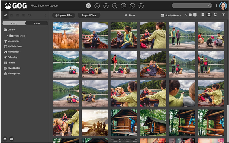Switch to mosaic view layout
Screen dimensions: 229x143
click(x=215, y=15)
